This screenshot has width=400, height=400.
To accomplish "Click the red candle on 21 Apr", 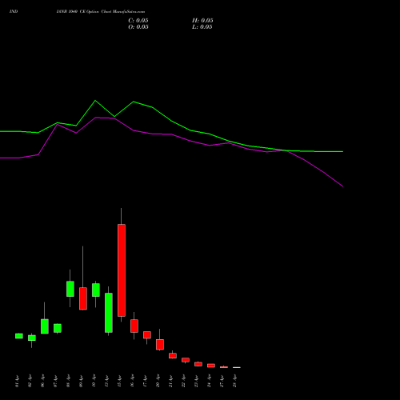I will 173,356.
